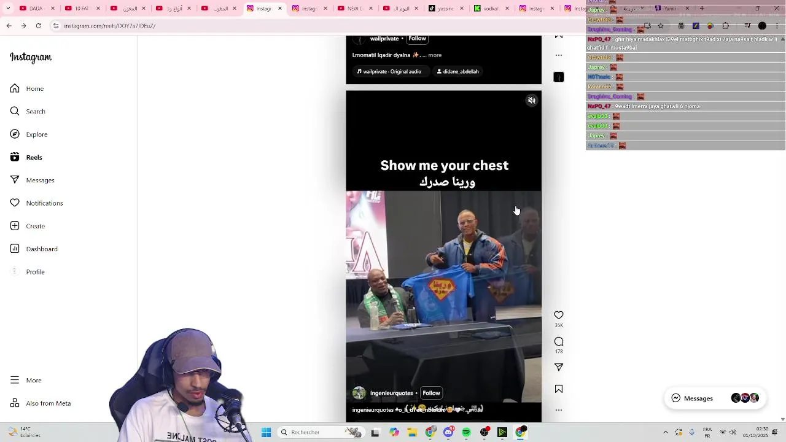Open Profile from sidebar
The width and height of the screenshot is (786, 442).
(28, 272)
